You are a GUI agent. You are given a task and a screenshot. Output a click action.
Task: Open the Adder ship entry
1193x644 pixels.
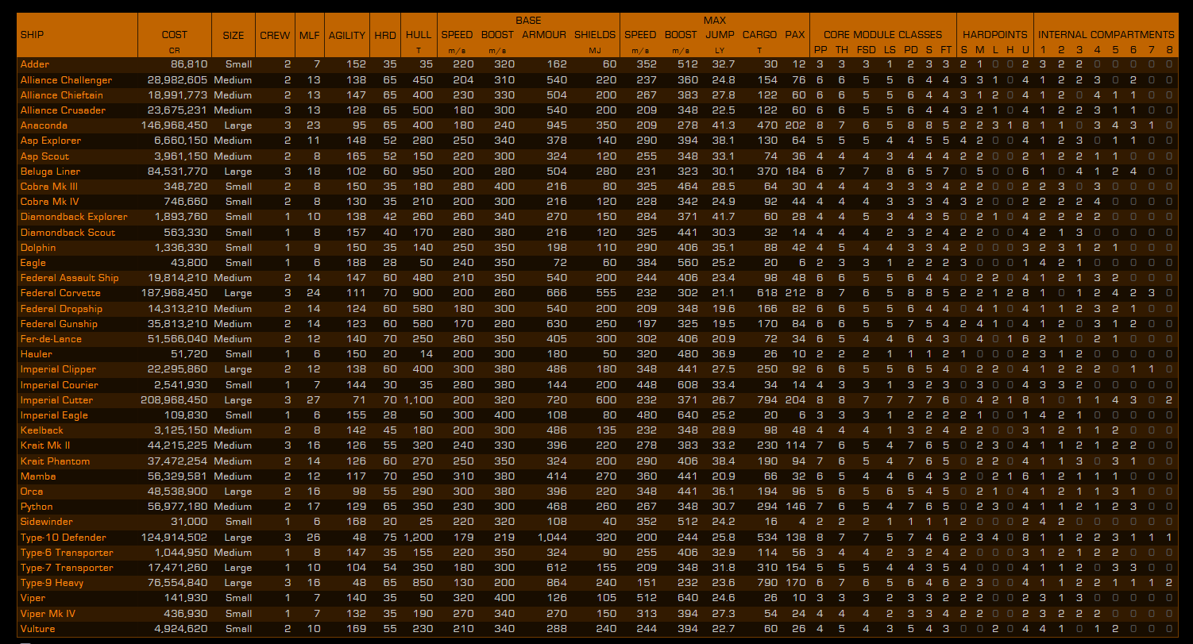[x=34, y=64]
